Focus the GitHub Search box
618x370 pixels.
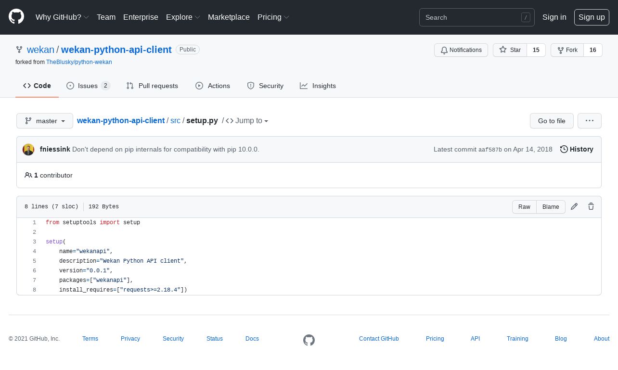coord(476,17)
